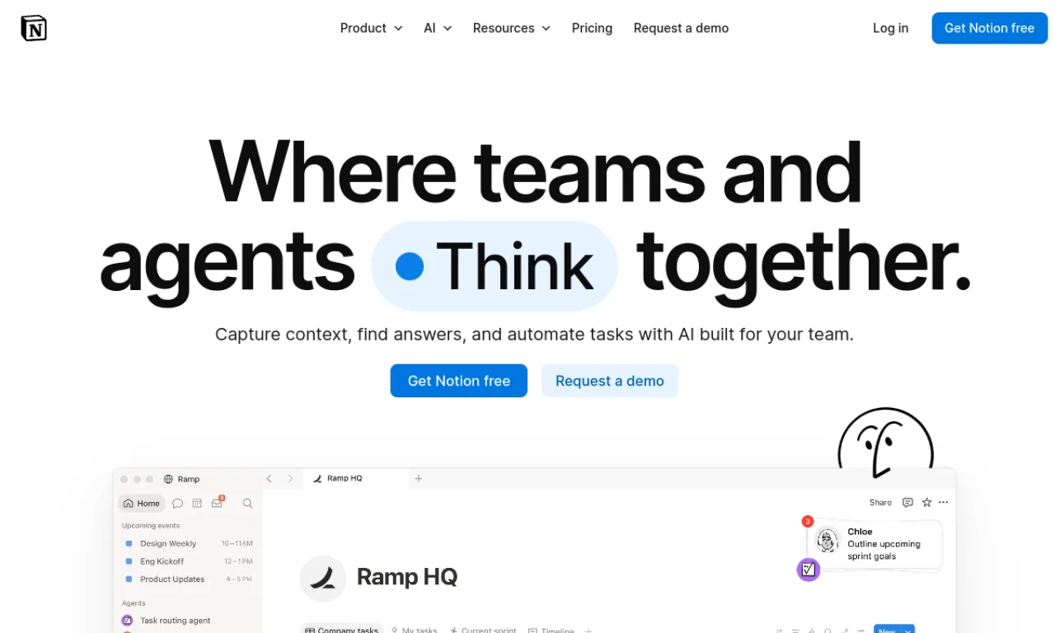Viewport: 1055px width, 633px height.
Task: Open the Pricing page
Action: pos(592,28)
